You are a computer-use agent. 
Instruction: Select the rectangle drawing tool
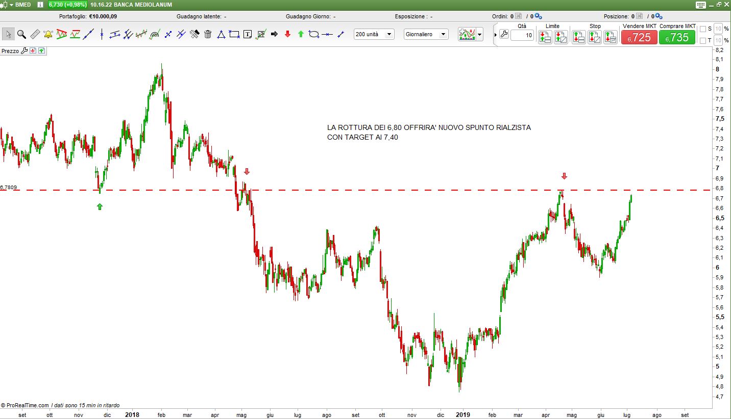(234, 34)
